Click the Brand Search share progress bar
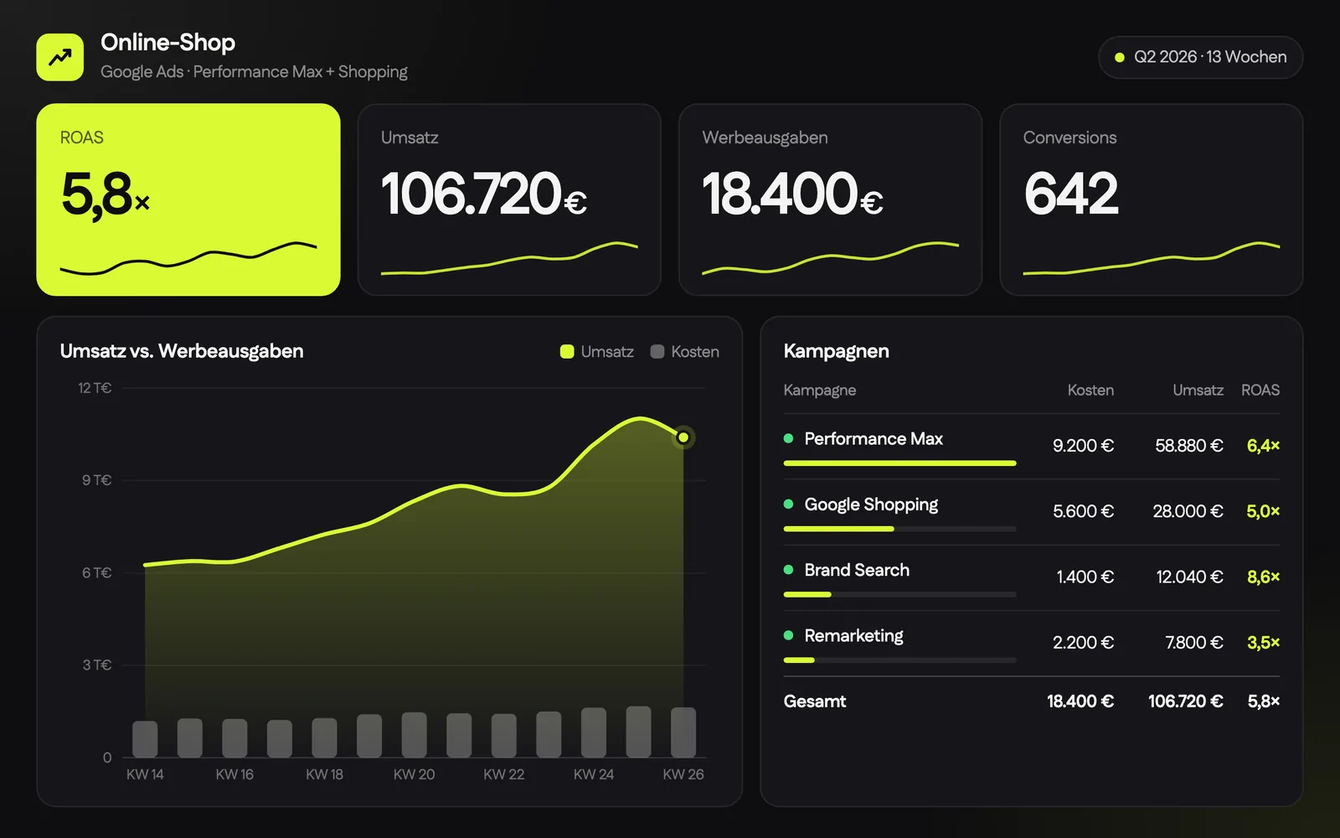 click(899, 594)
